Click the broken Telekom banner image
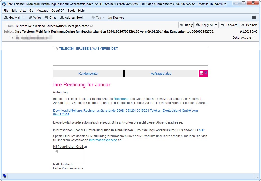 tap(131, 55)
